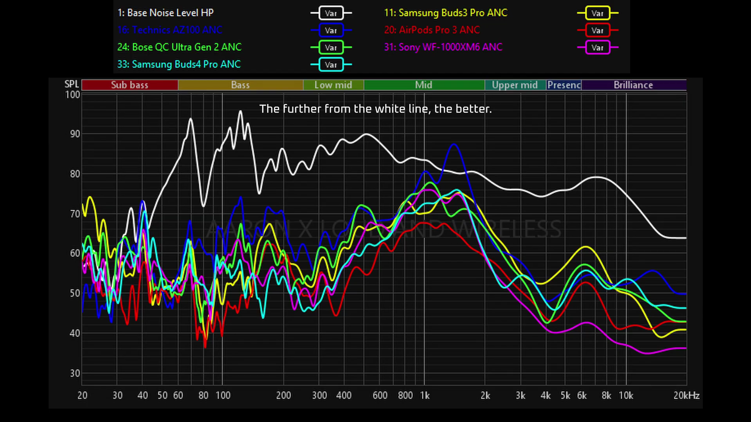
Task: Click the 90 value on SPL axis
Action: point(75,134)
